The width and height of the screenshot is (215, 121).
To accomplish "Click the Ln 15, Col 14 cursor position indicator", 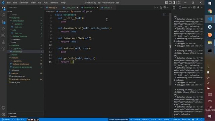I will (x=135, y=120).
